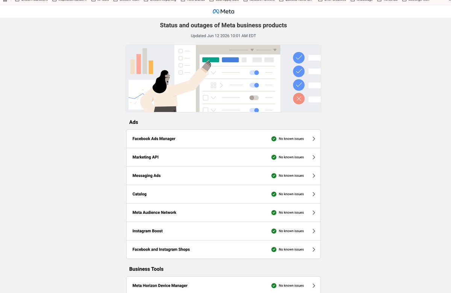Click "No known issues" for Meta Horizon Device Manager

[291, 285]
